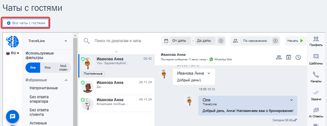Open the RU language dropdown
Image resolution: width=327 pixels, height=126 pixels.
coord(12,53)
